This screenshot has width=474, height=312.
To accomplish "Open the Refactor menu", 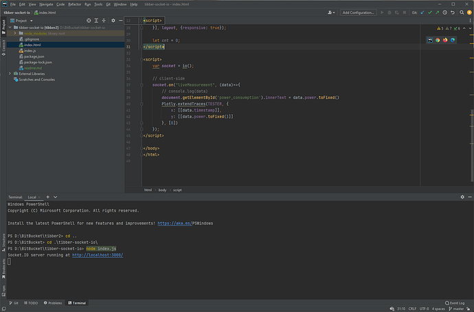I will point(74,4).
